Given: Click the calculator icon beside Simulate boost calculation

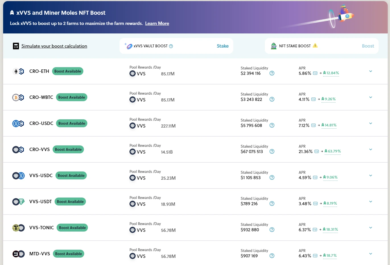Looking at the screenshot, I should coord(16,46).
